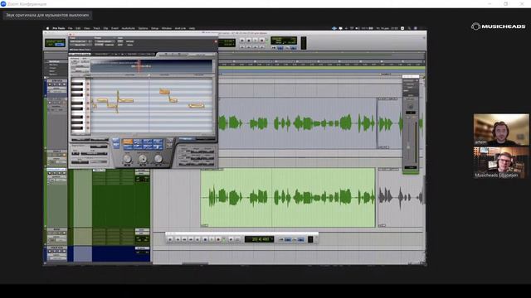Turn the left knob in tuning plugin
The height and width of the screenshot is (298, 531).
pos(127,159)
